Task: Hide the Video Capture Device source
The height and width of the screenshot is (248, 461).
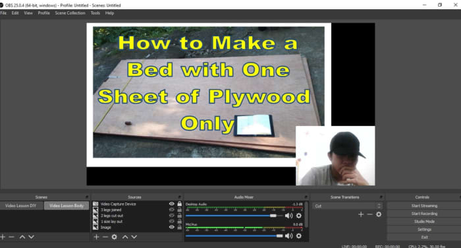Action: click(x=172, y=204)
